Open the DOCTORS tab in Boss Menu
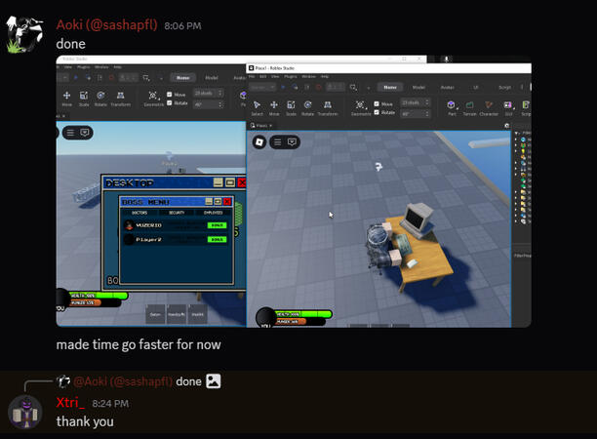 (x=139, y=213)
